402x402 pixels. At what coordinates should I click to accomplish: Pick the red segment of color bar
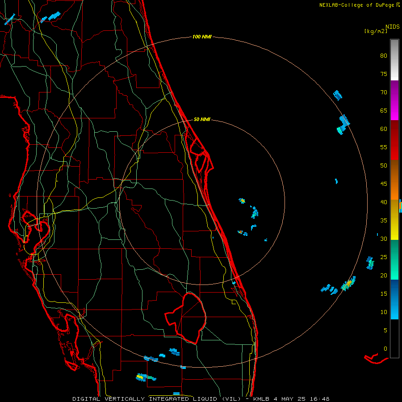pos(394,140)
